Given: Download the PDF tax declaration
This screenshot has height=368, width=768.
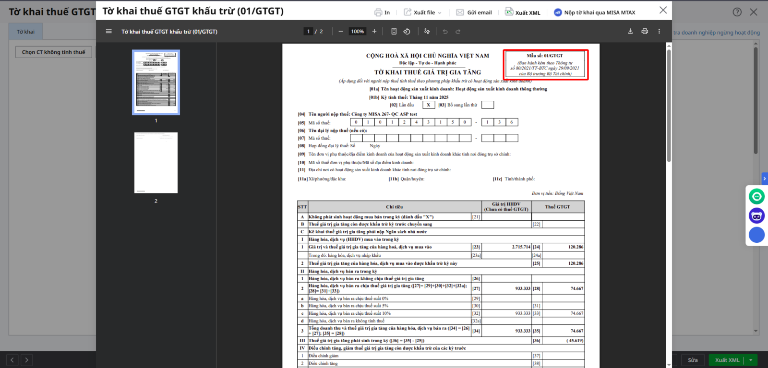Looking at the screenshot, I should 630,32.
